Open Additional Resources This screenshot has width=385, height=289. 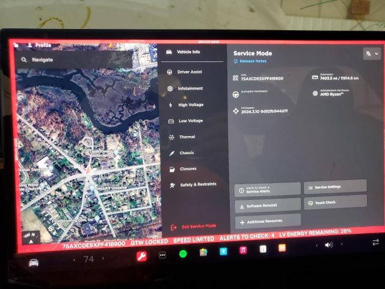point(268,222)
